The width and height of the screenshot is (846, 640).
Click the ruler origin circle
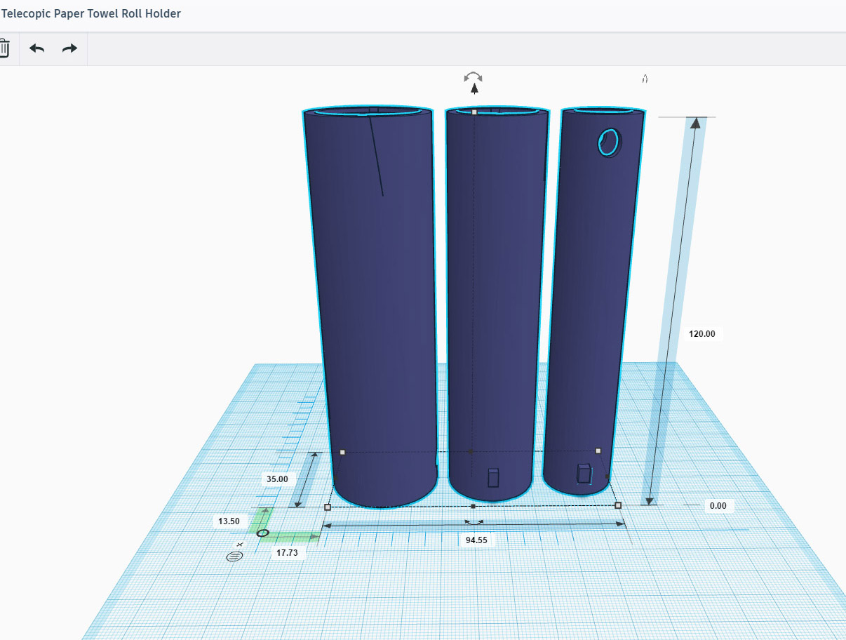262,533
